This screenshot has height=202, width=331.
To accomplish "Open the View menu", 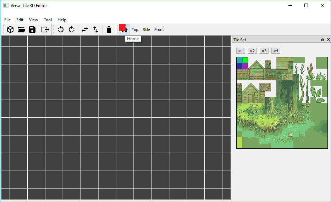I will 33,20.
